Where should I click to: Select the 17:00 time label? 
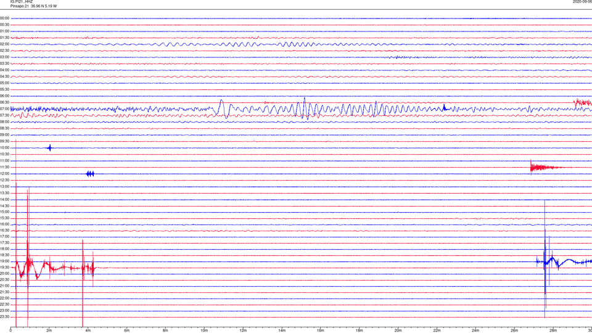pyautogui.click(x=4, y=236)
